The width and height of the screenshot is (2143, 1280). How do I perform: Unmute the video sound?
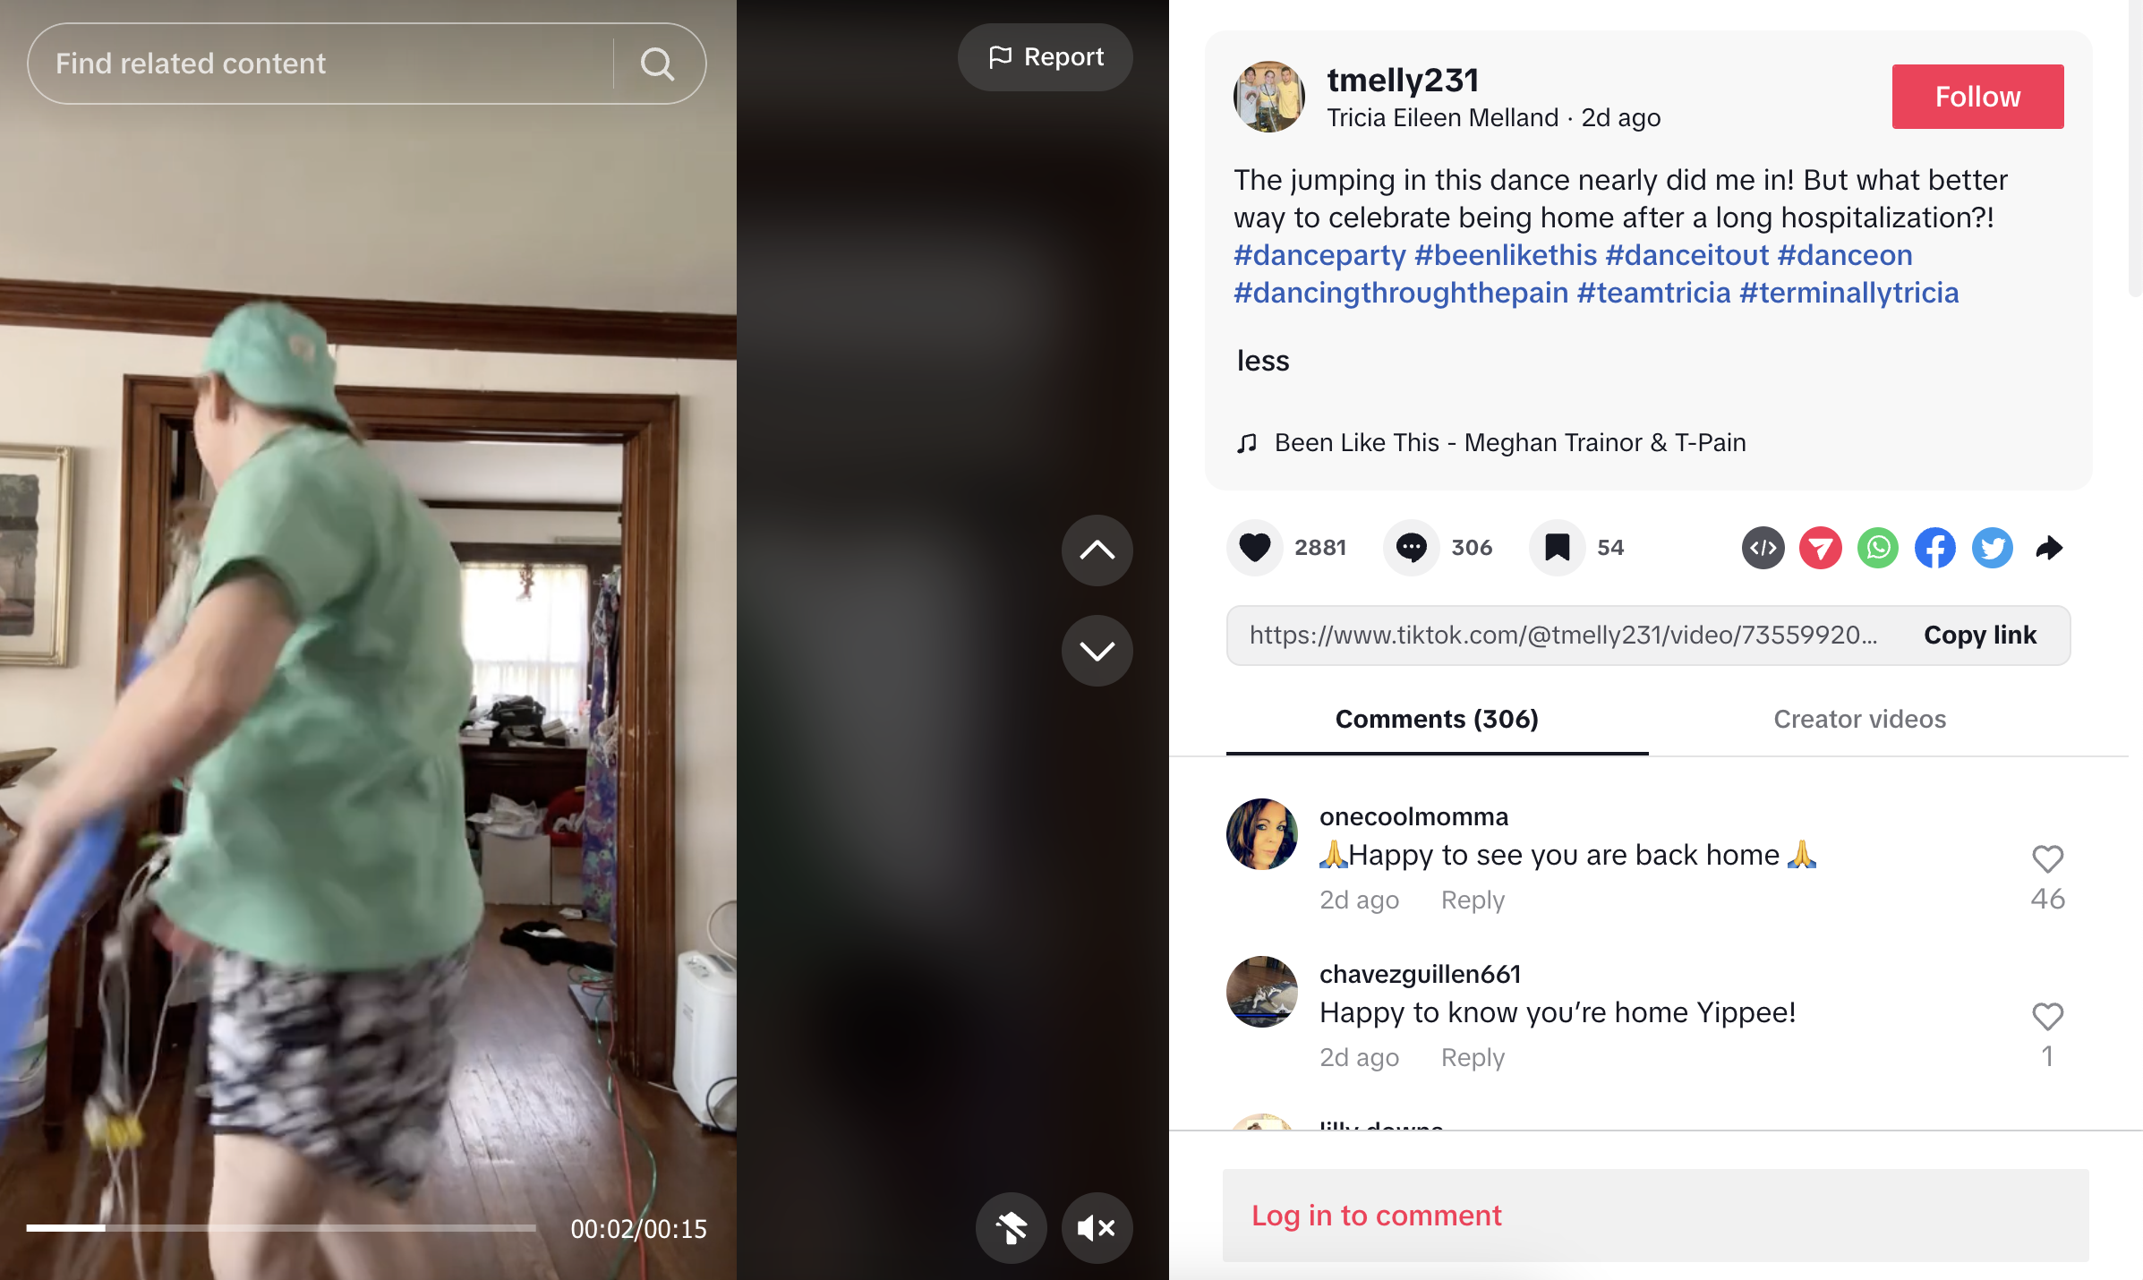coord(1097,1227)
